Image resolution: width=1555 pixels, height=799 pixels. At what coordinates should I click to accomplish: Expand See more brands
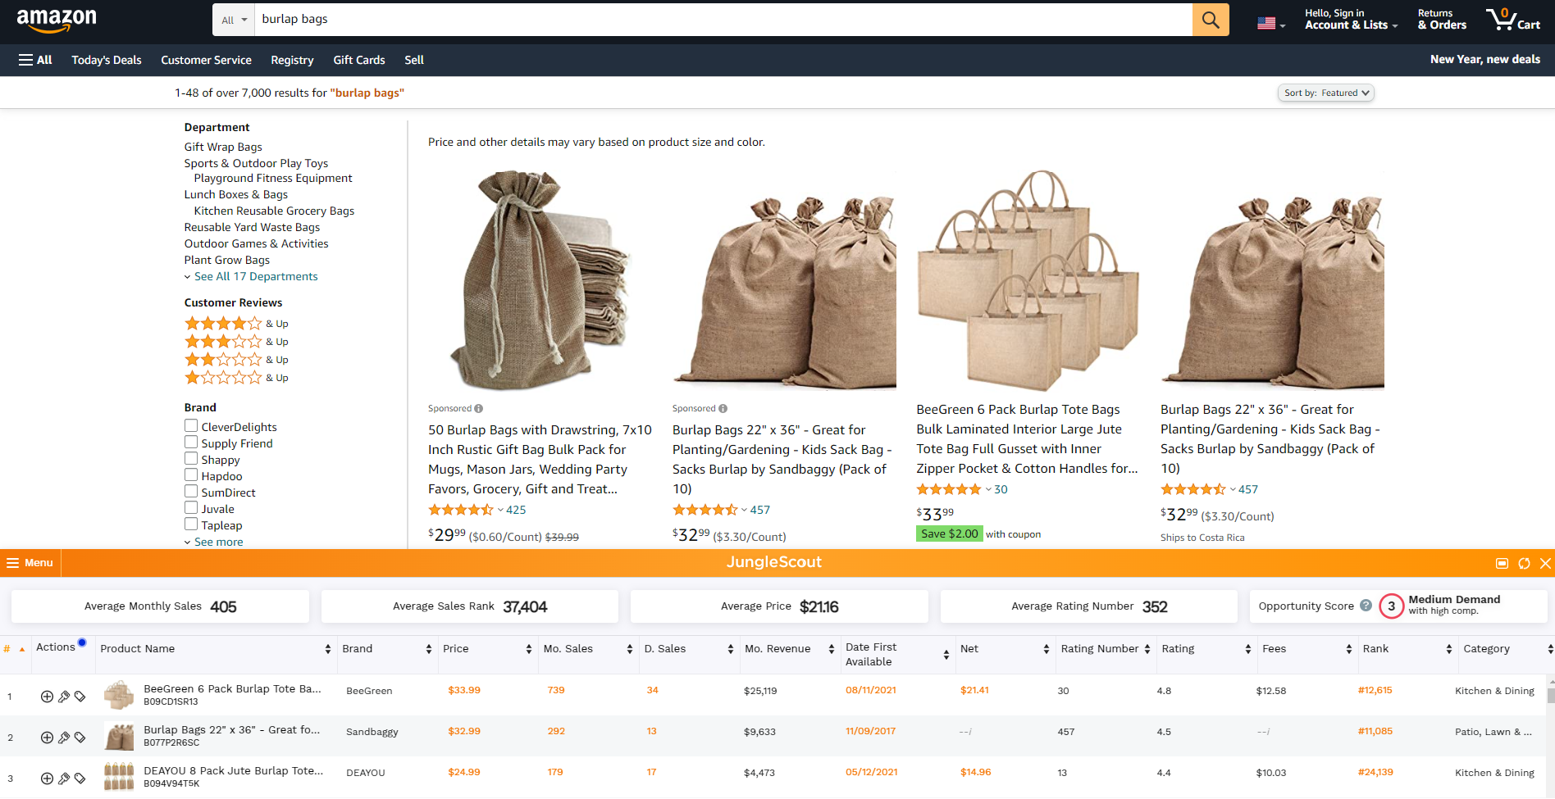click(217, 542)
